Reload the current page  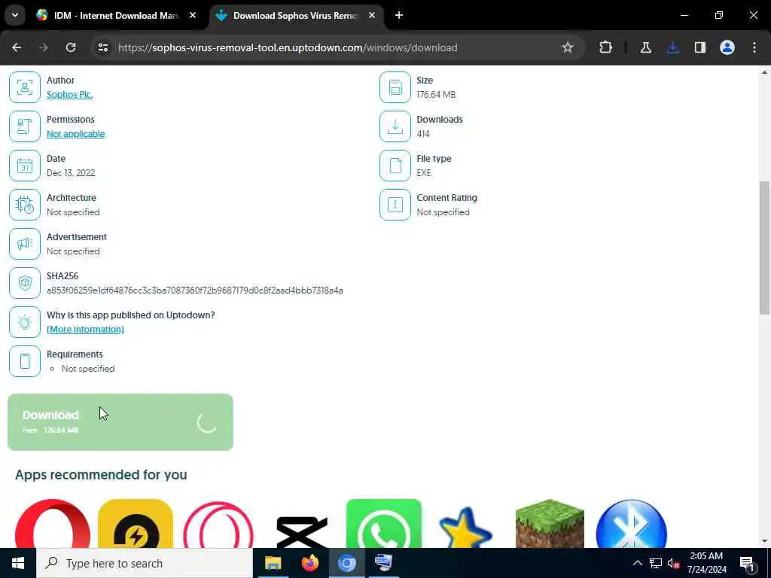tap(71, 47)
